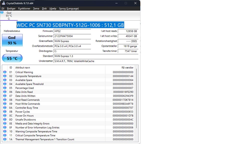Click the Drevbogstav field showing C:
The image size is (240, 144).
coord(72,51)
